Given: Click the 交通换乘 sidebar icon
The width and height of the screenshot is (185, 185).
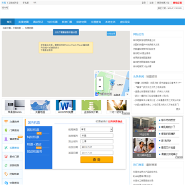Looking at the screenshot, I should [x=6, y=122].
